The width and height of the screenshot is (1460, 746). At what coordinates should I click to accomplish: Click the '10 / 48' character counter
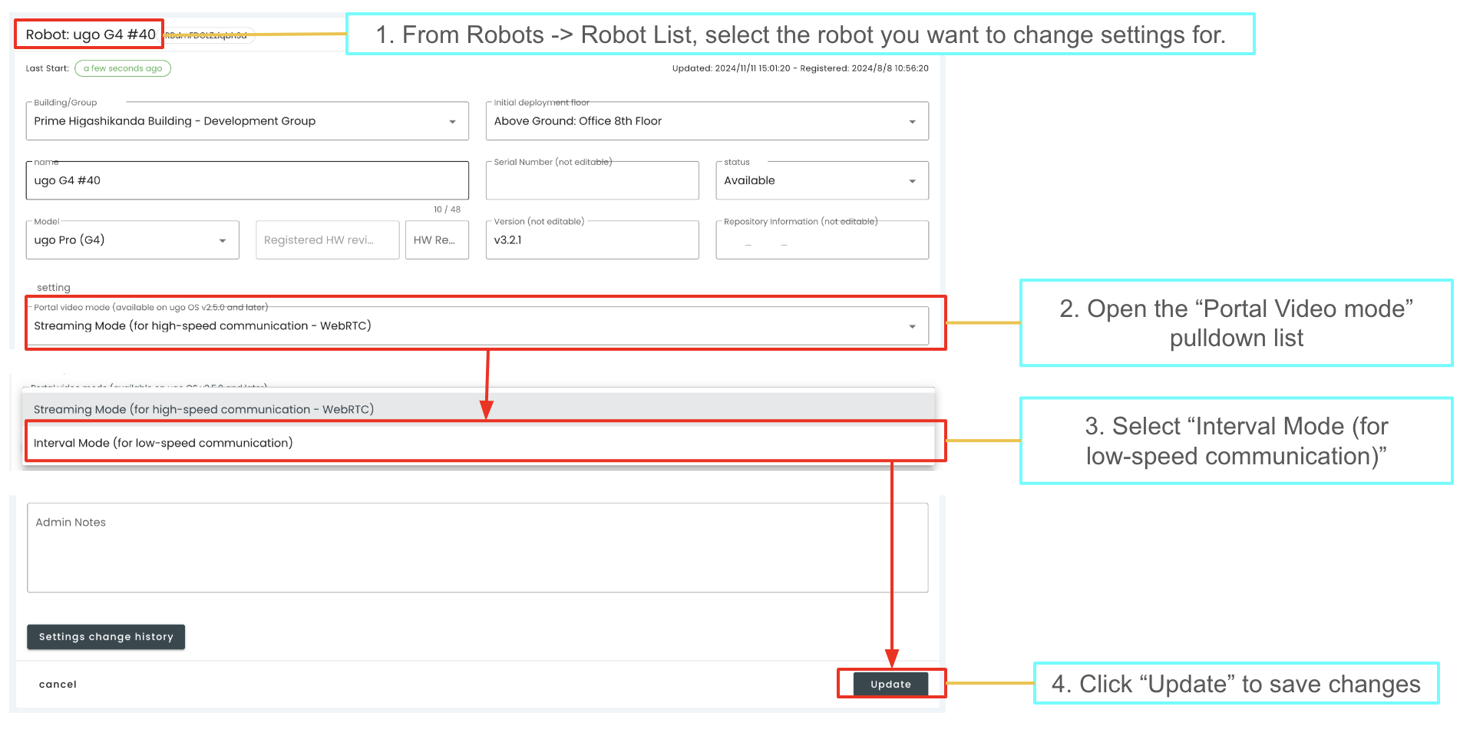coord(447,210)
